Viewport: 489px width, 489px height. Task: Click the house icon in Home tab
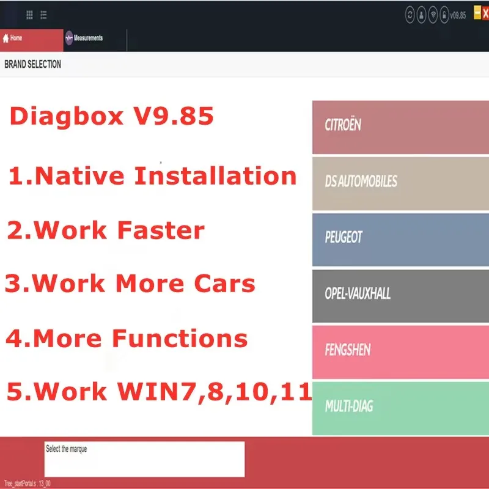coord(6,38)
